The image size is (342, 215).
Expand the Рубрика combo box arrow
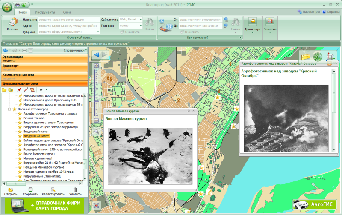(x=98, y=32)
